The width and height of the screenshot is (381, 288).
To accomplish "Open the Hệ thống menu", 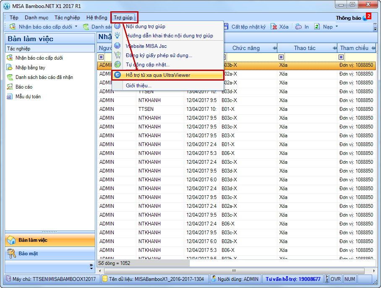I will coord(97,18).
